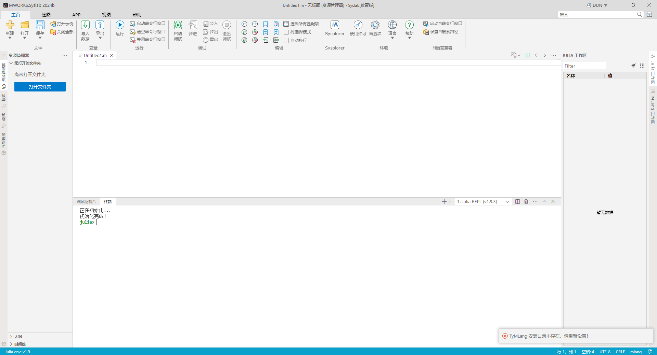Switch to the 帮助 ribbon tab
The image size is (657, 355).
[x=137, y=15]
